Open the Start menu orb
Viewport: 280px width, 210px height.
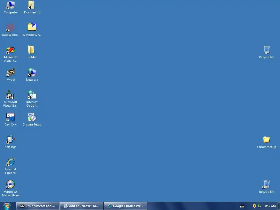[7, 206]
